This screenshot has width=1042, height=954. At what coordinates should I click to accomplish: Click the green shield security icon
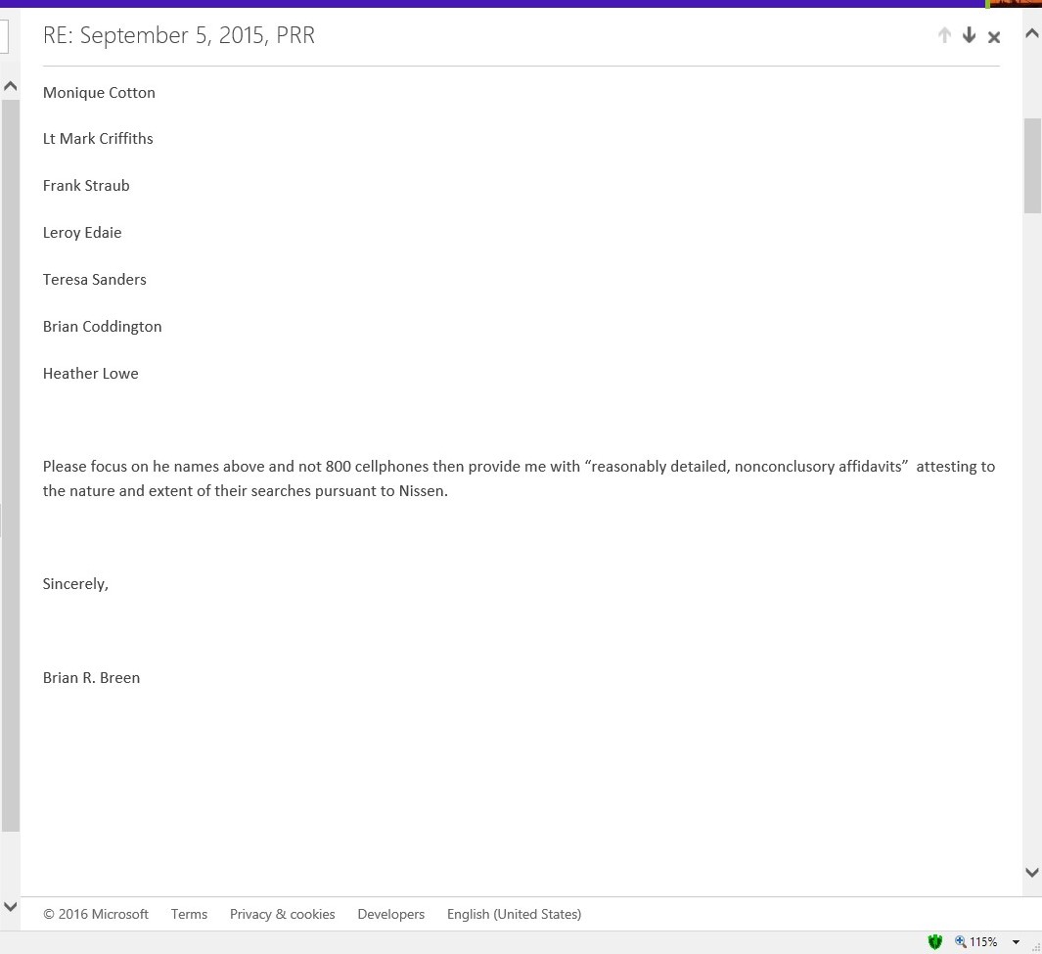coord(935,941)
